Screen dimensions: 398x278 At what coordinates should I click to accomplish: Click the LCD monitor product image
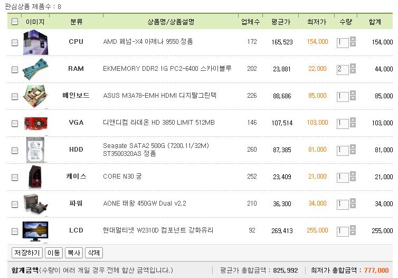[x=36, y=231]
